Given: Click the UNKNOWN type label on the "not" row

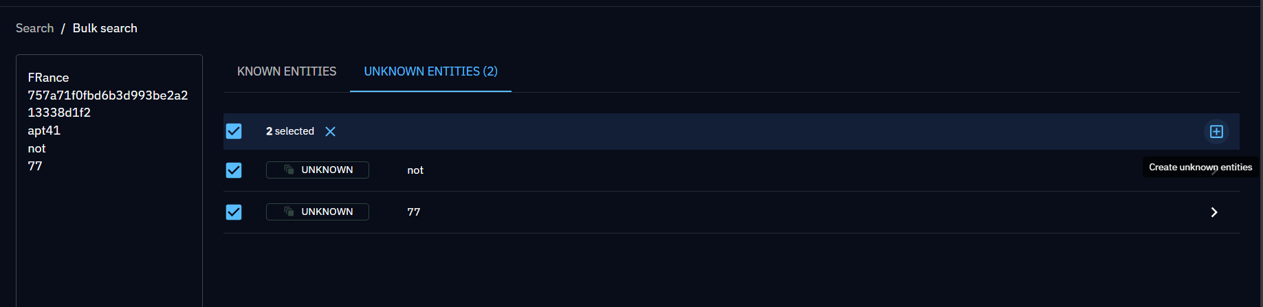Looking at the screenshot, I should [x=327, y=170].
